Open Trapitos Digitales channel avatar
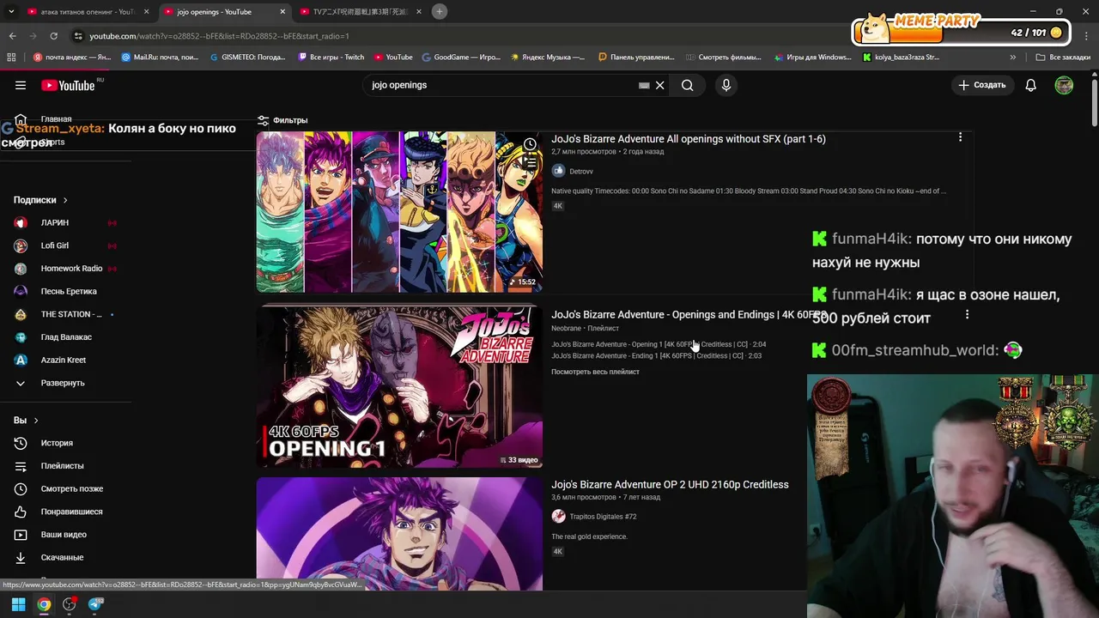This screenshot has height=618, width=1099. 558,516
